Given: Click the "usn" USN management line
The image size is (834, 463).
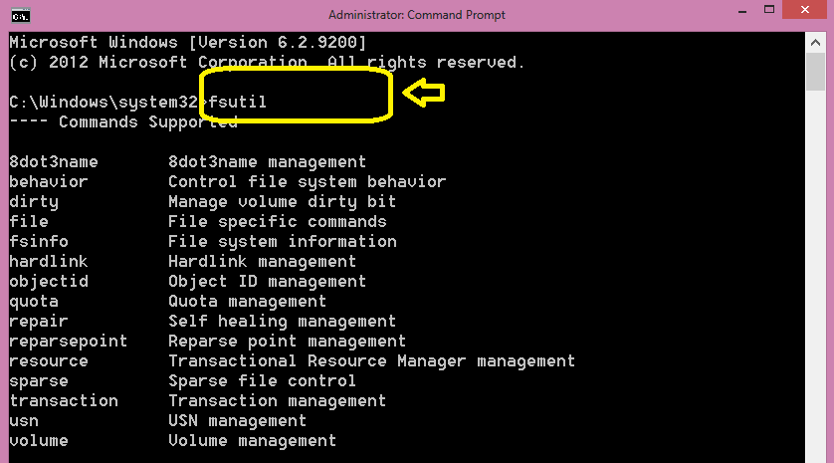Looking at the screenshot, I should click(x=24, y=420).
